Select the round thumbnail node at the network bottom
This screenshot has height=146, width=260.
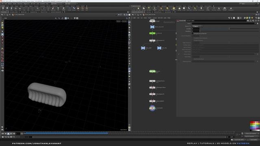point(152,108)
